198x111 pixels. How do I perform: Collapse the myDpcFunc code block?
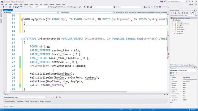22,19
